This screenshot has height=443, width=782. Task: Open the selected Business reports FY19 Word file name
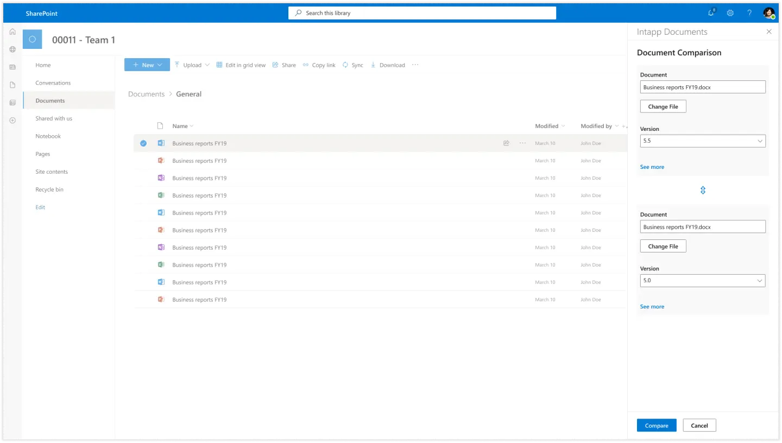point(199,143)
